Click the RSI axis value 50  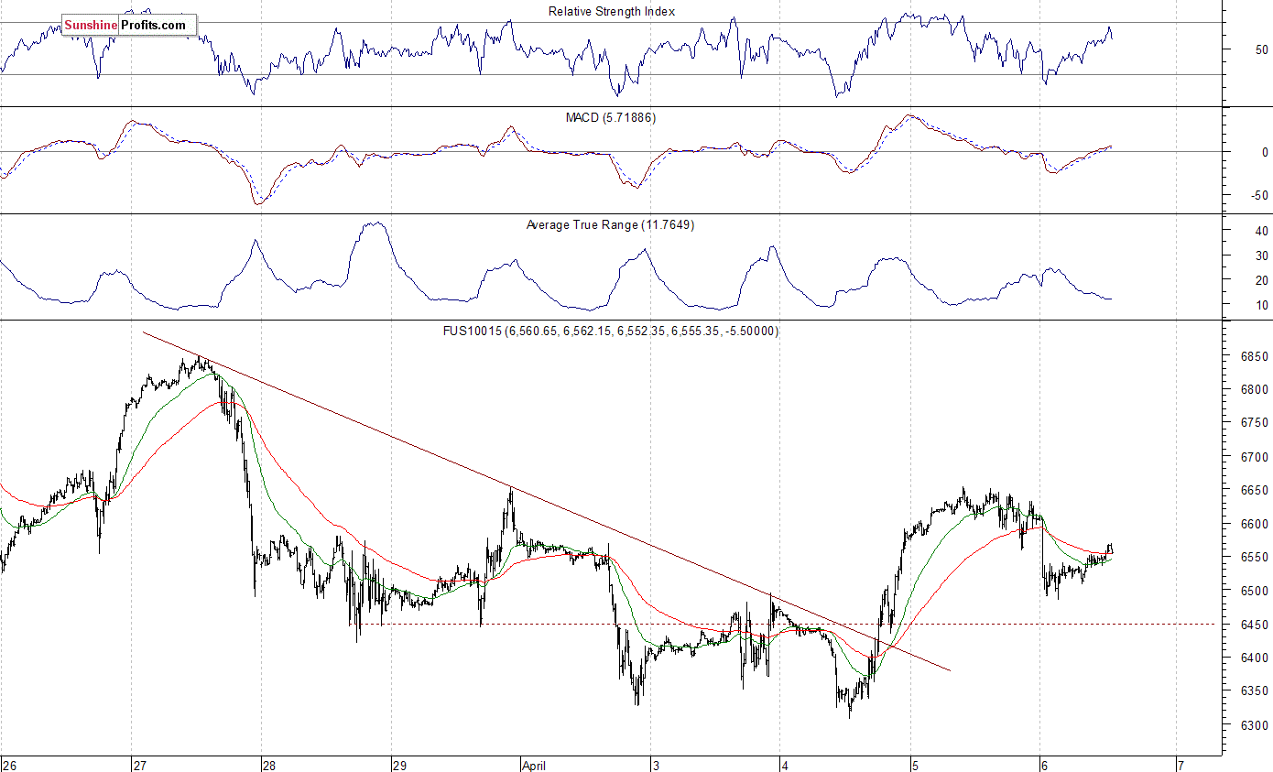(x=1261, y=49)
